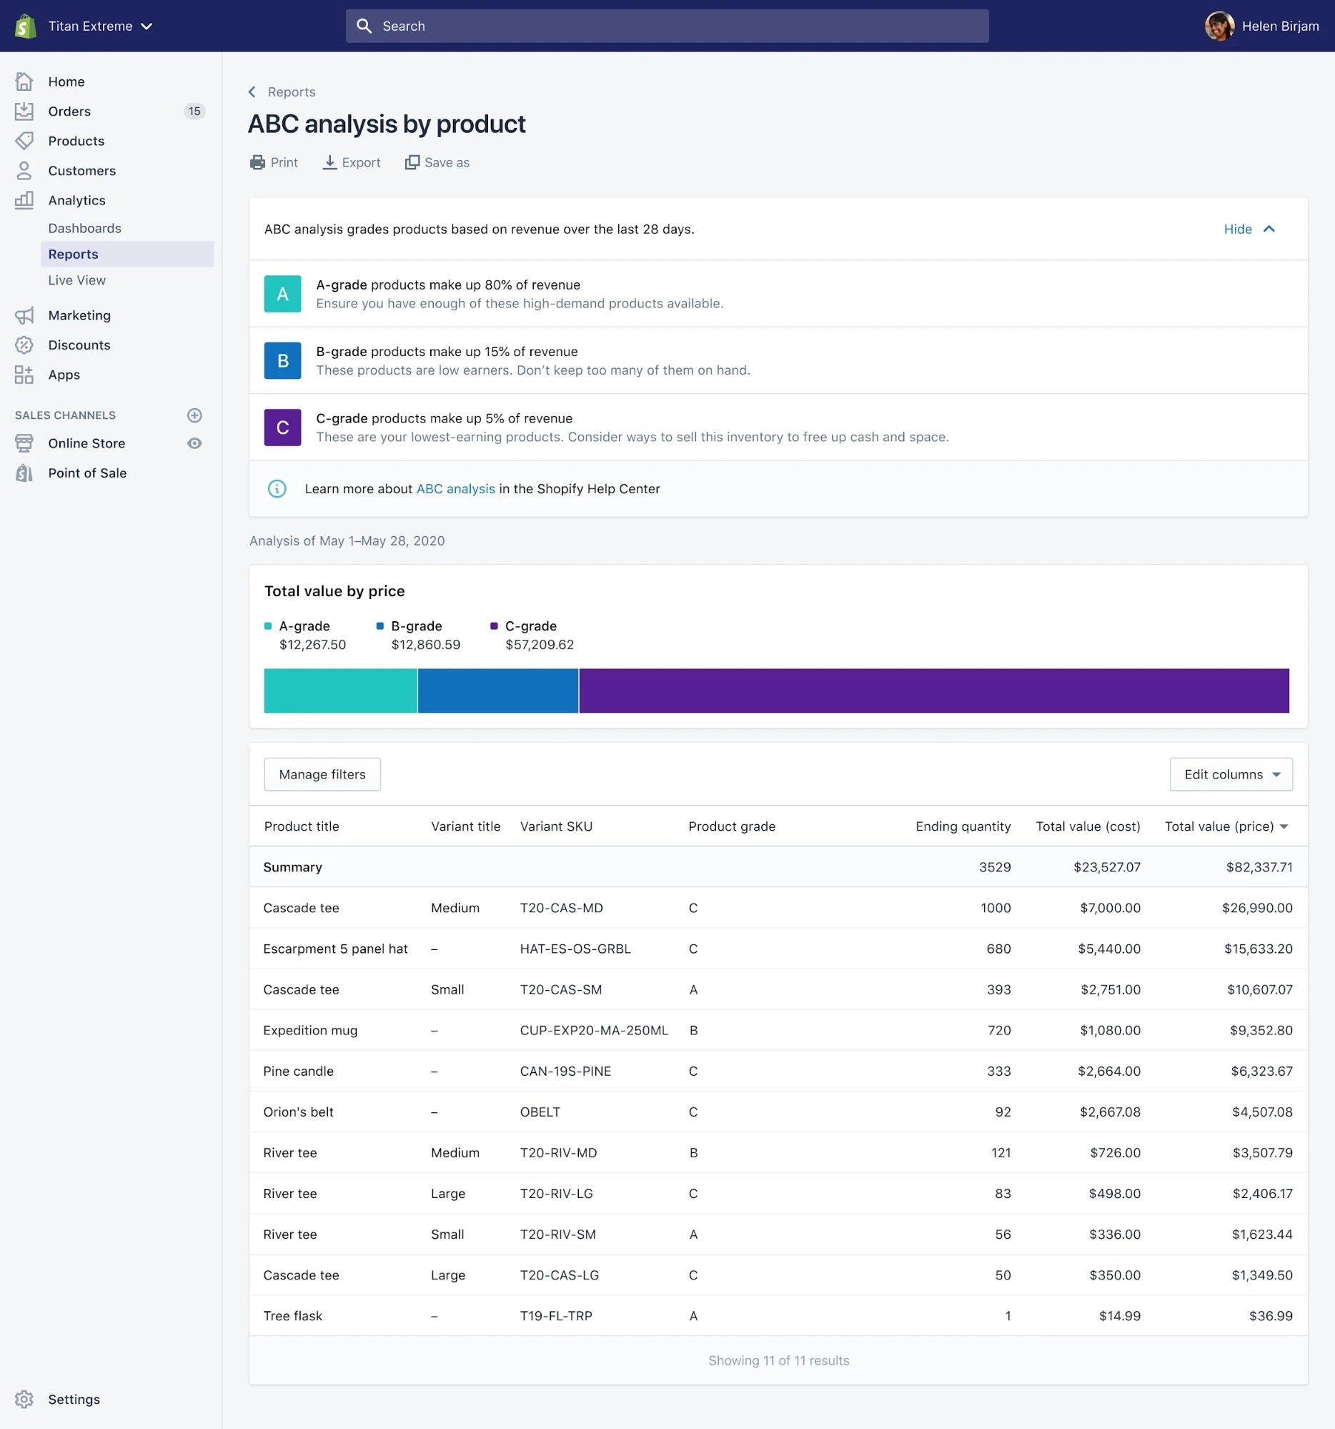Viewport: 1335px width, 1429px height.
Task: Click the Print icon above the report
Action: pyautogui.click(x=257, y=162)
